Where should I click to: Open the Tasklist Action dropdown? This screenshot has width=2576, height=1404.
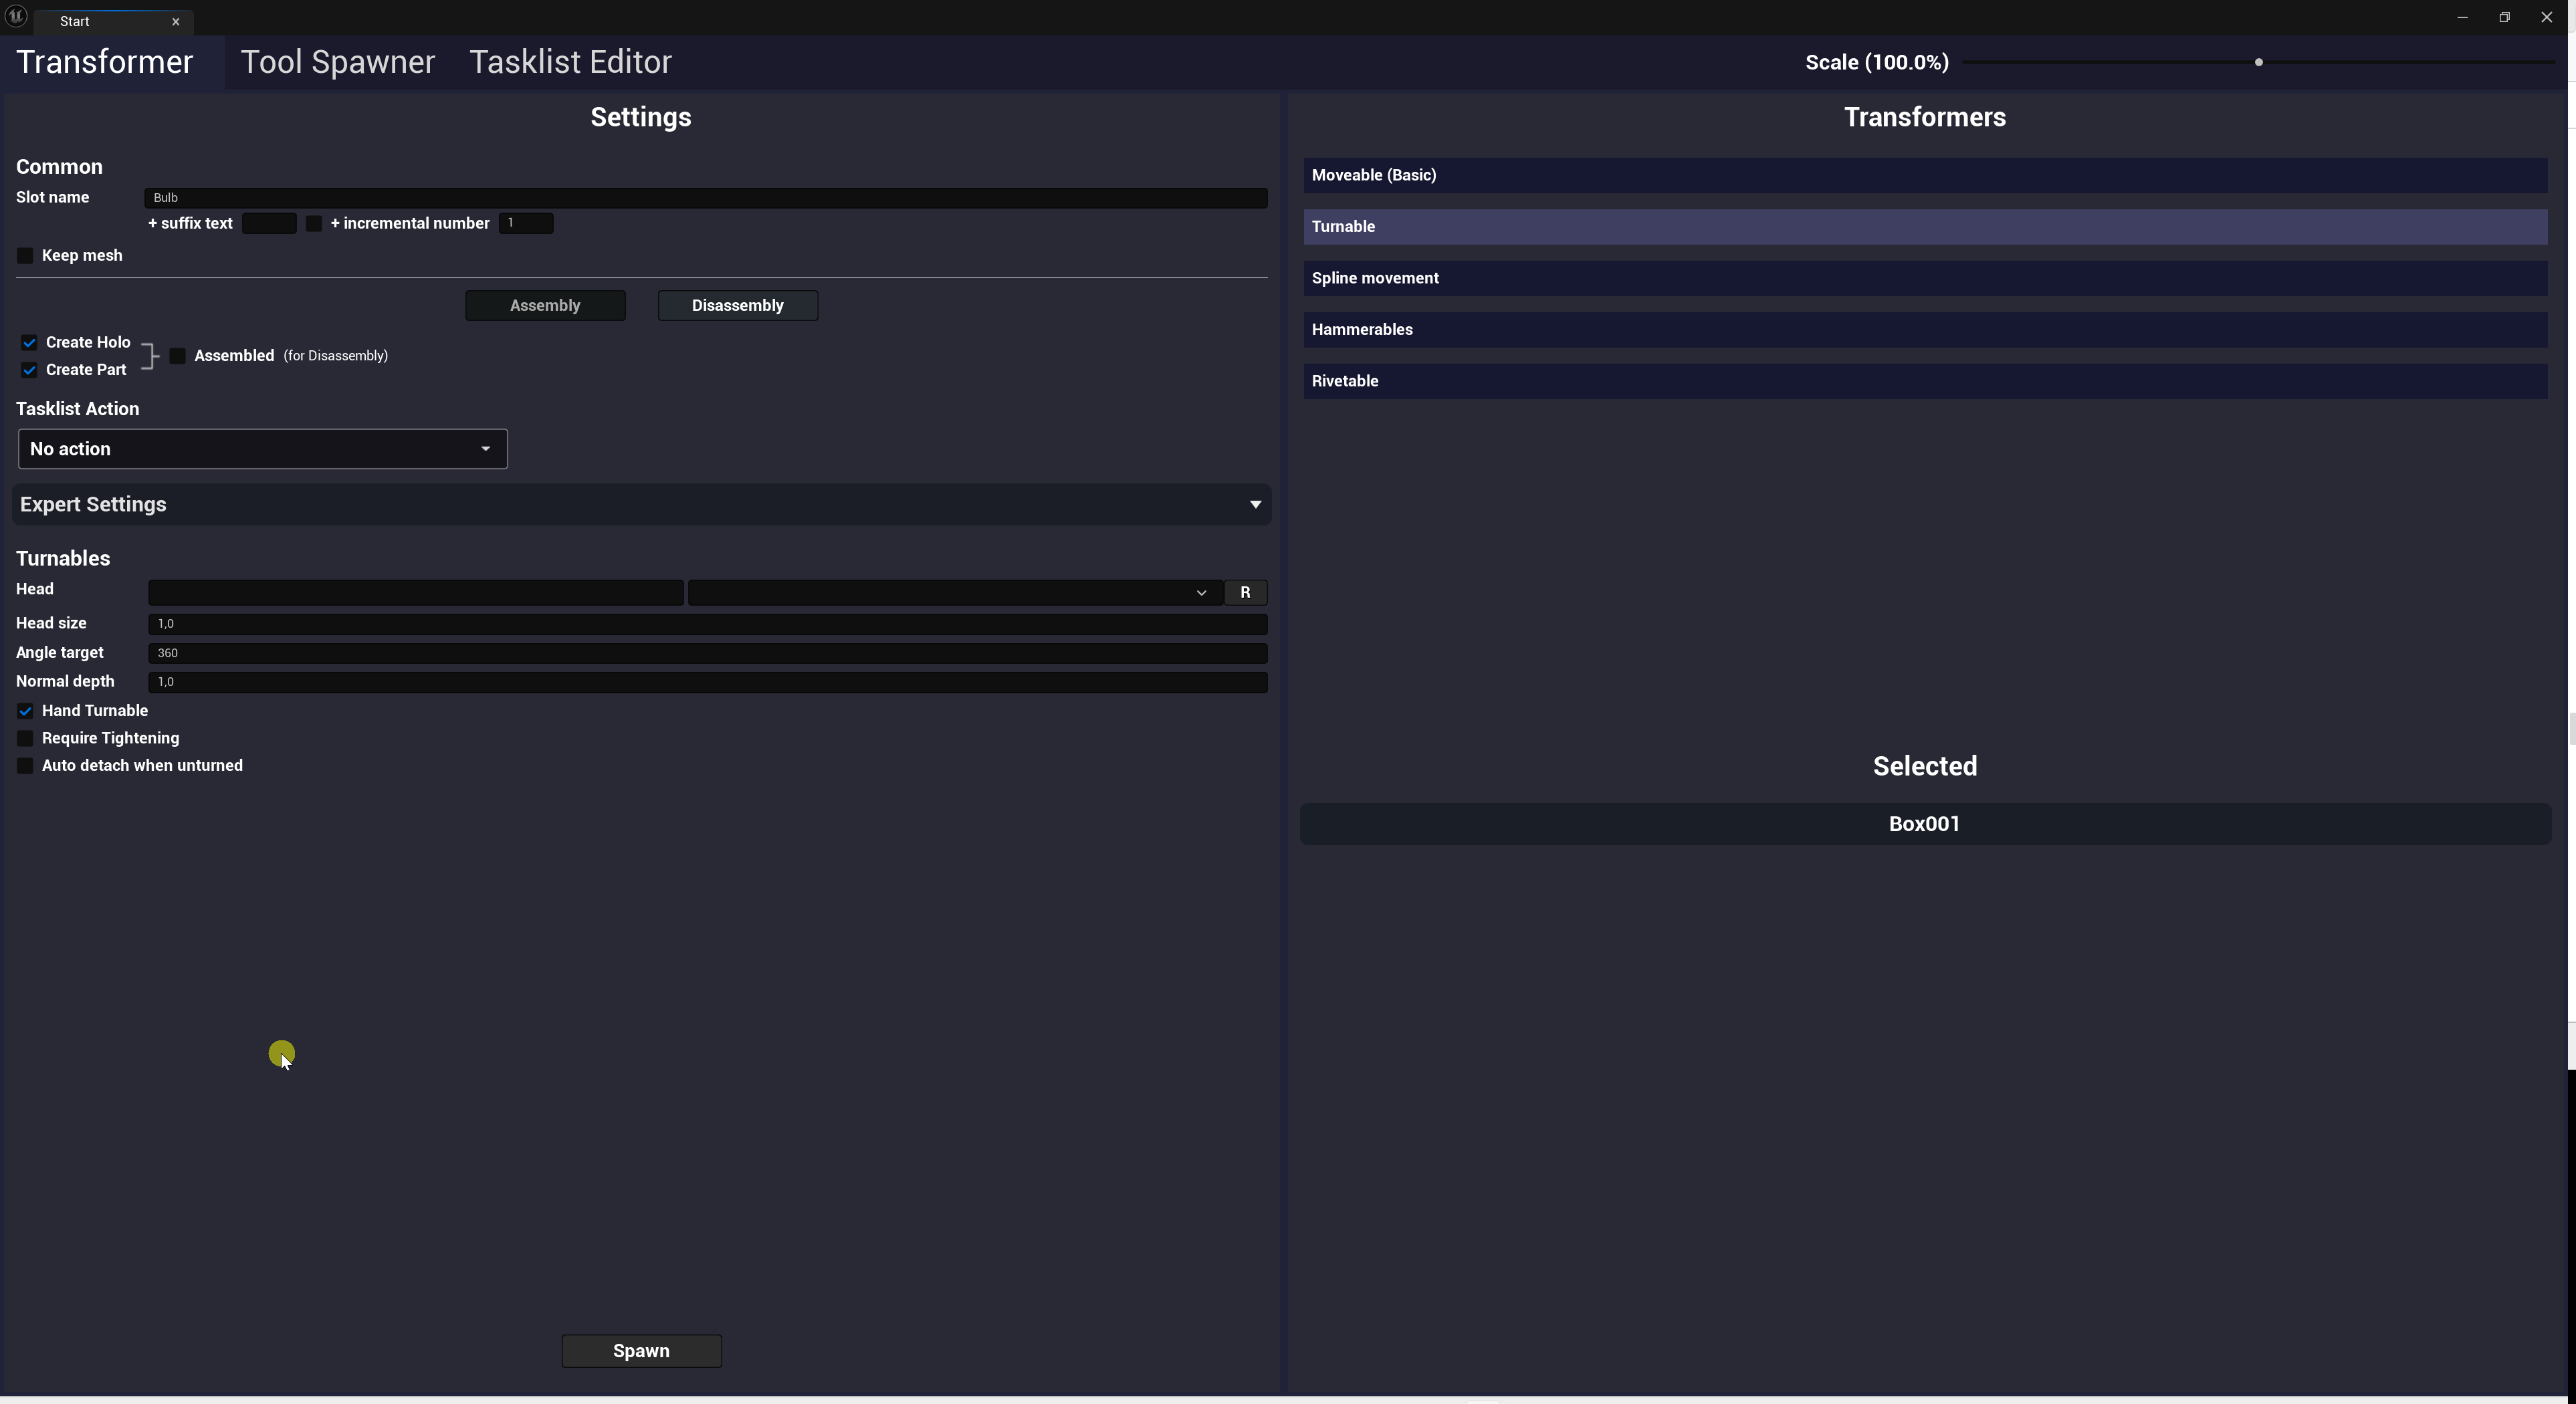tap(262, 449)
